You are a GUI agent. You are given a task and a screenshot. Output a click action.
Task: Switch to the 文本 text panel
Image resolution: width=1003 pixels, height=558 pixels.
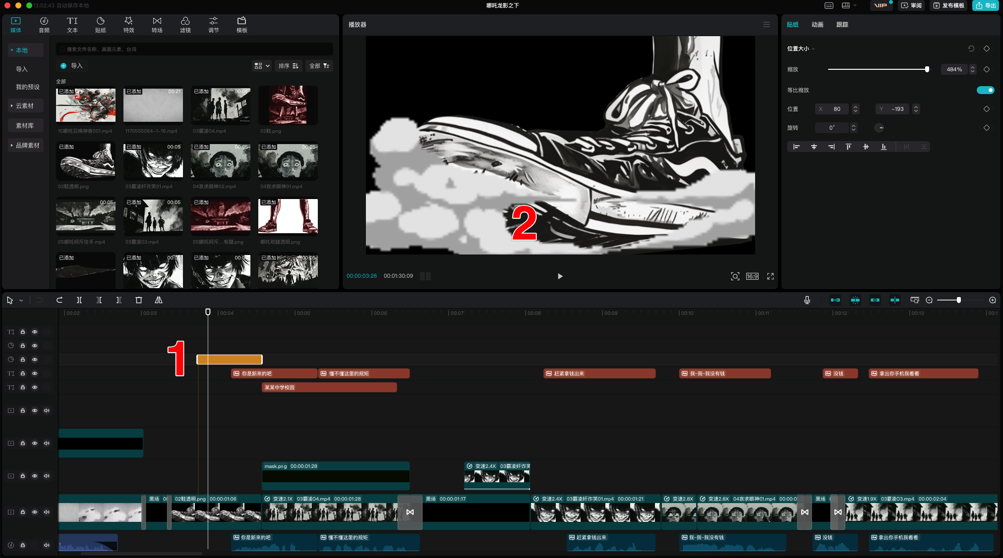[72, 24]
